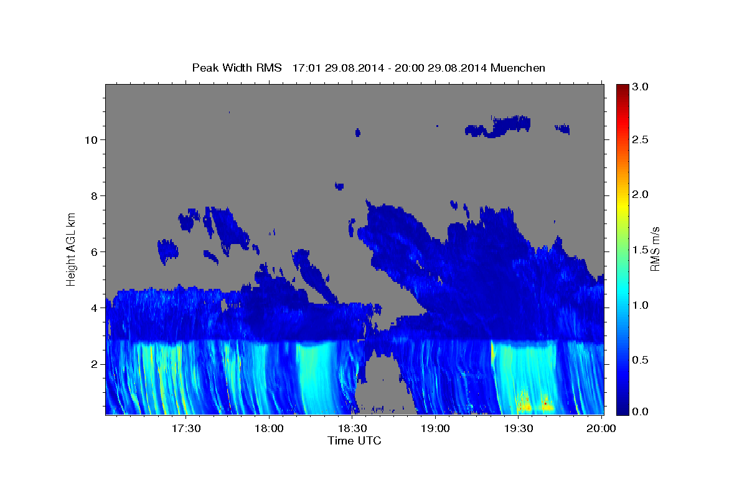Click the height axis label 6
The width and height of the screenshot is (747, 498).
tap(93, 251)
